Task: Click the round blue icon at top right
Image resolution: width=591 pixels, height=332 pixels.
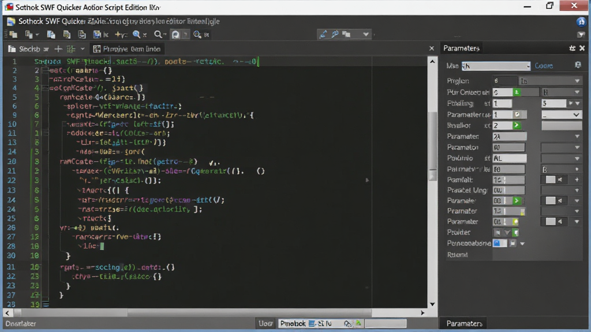Action: tap(581, 22)
